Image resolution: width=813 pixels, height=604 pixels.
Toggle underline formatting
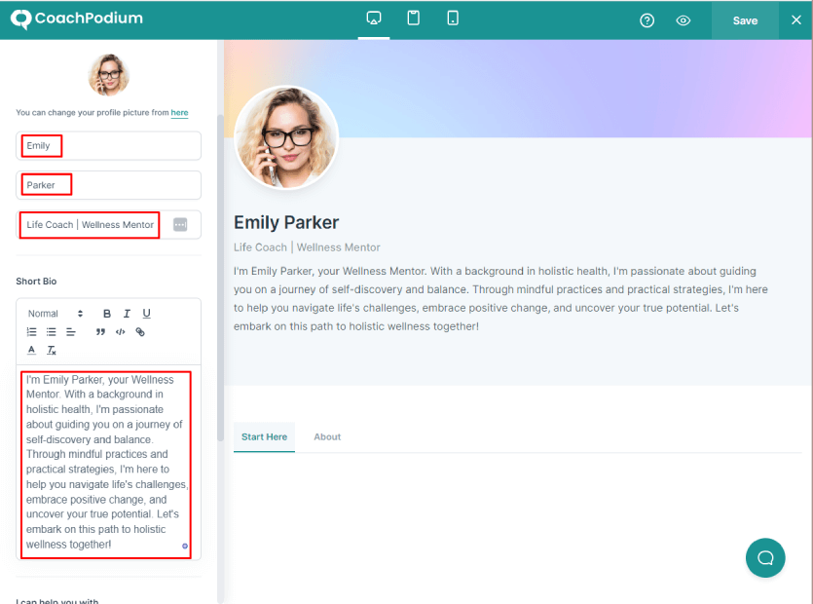pyautogui.click(x=147, y=314)
